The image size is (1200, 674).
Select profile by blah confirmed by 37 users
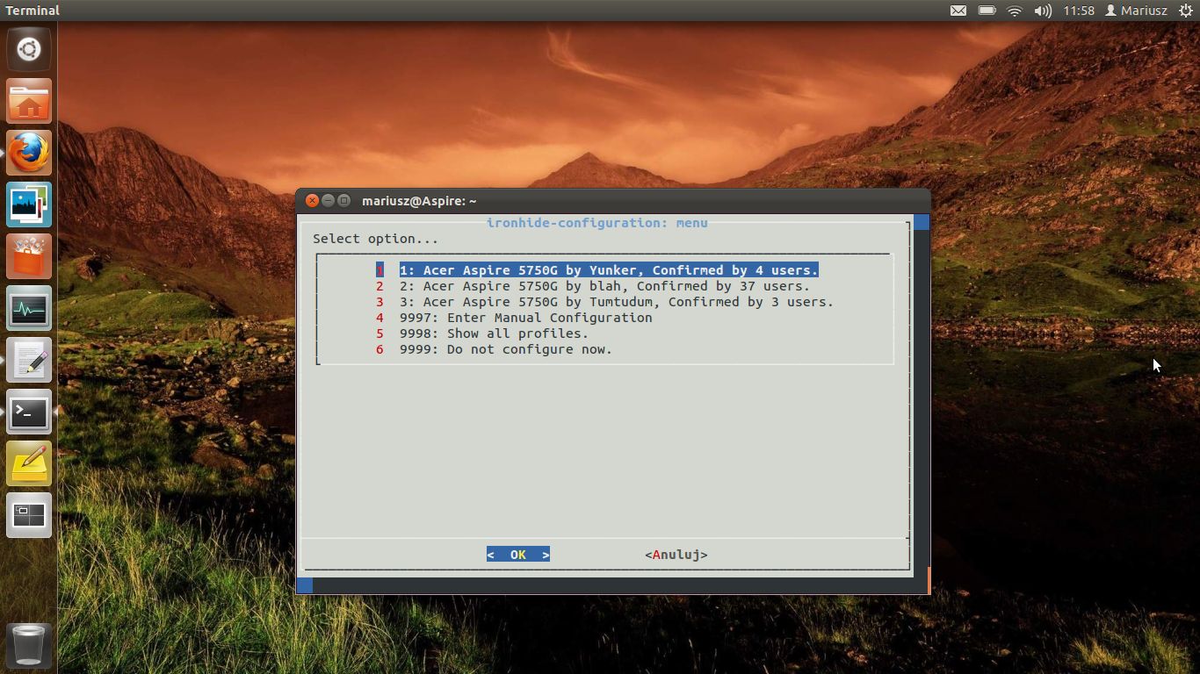[x=604, y=286]
